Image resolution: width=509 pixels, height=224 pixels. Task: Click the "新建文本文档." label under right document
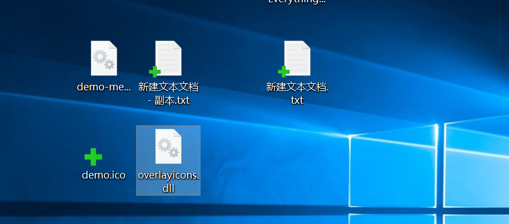click(x=297, y=87)
